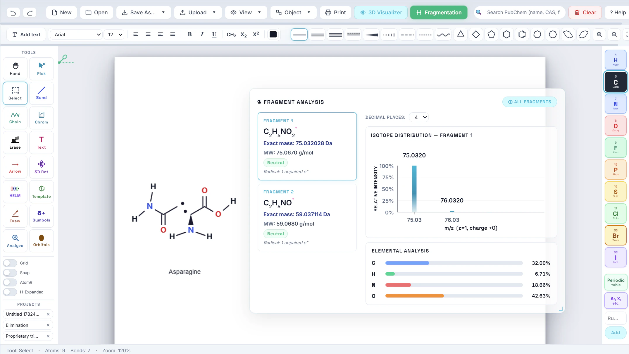Viewport: 629px width, 354px height.
Task: Click the Clear button
Action: tap(585, 13)
